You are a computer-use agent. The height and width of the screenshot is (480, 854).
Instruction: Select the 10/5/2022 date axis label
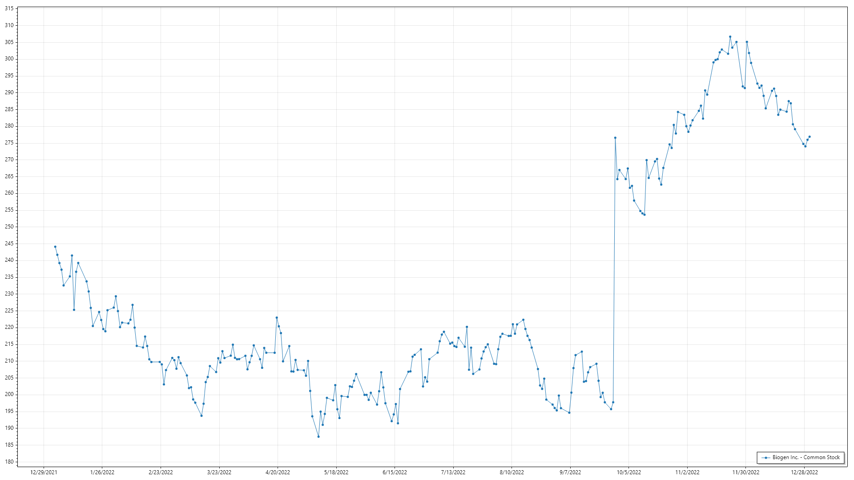coord(629,472)
